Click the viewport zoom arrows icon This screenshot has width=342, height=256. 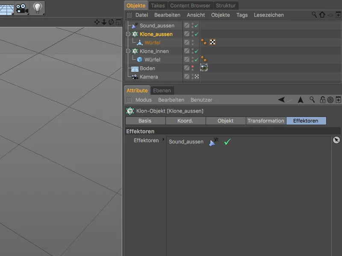(x=104, y=22)
